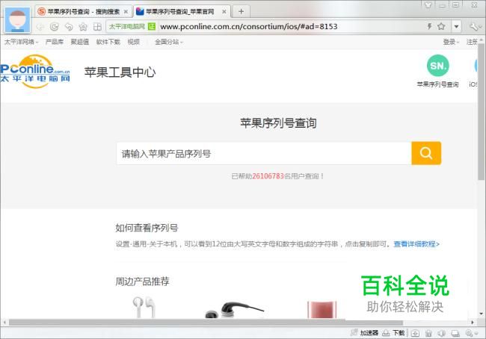Click the vertical scrollbar thumb
486x339 pixels.
pyautogui.click(x=481, y=112)
